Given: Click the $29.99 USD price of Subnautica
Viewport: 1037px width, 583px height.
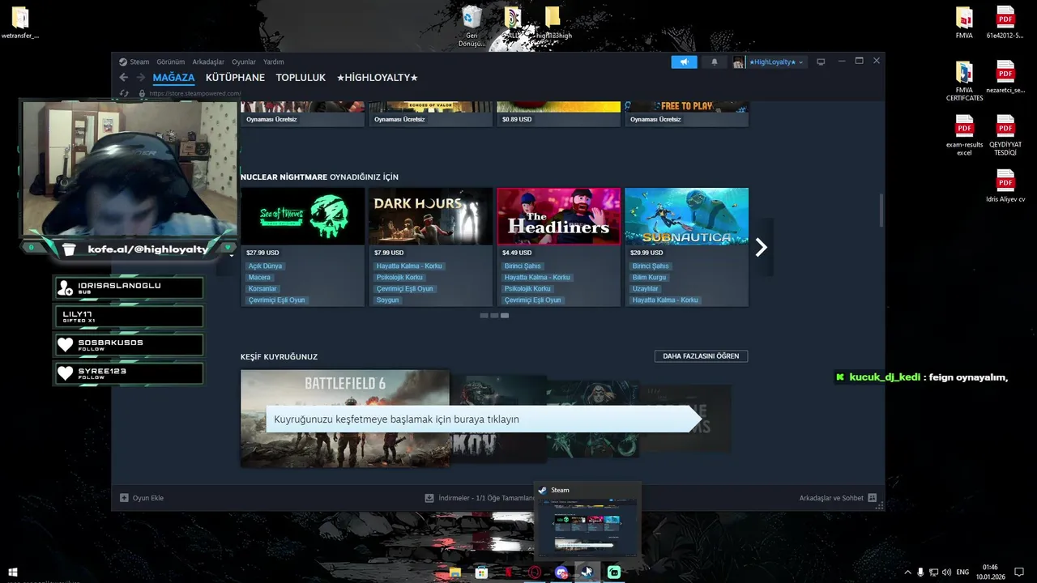Looking at the screenshot, I should pyautogui.click(x=647, y=253).
